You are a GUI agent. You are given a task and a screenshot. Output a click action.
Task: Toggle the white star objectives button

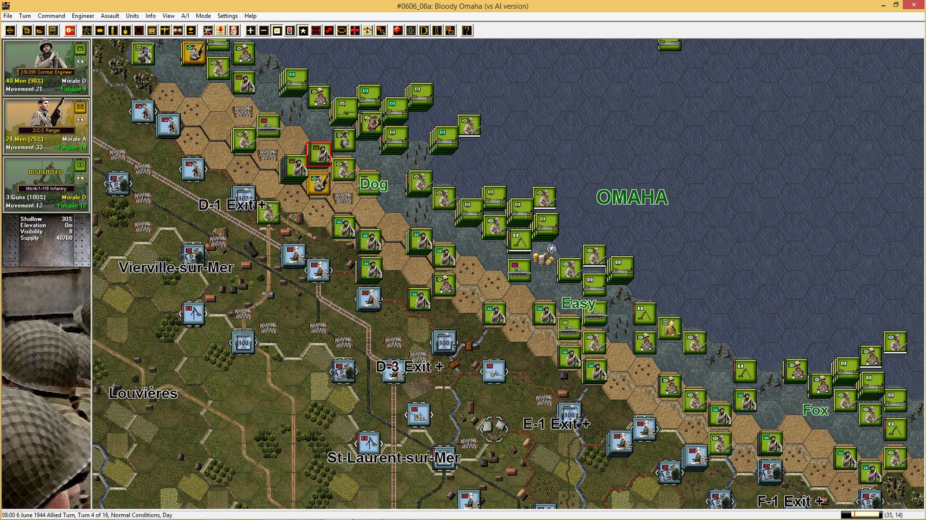[303, 30]
